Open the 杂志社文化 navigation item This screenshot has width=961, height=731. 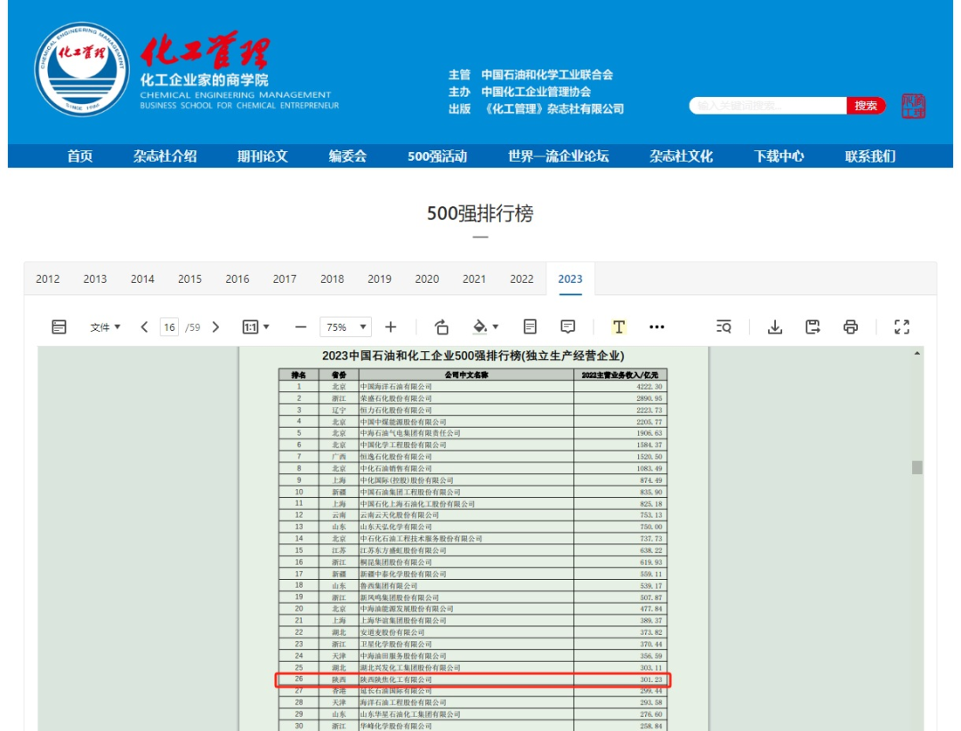681,157
